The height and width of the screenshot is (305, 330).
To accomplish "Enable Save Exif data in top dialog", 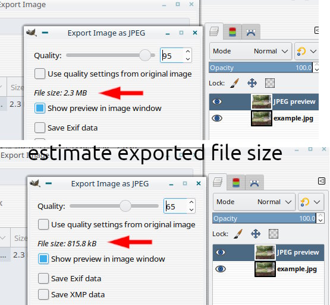I will click(x=40, y=128).
